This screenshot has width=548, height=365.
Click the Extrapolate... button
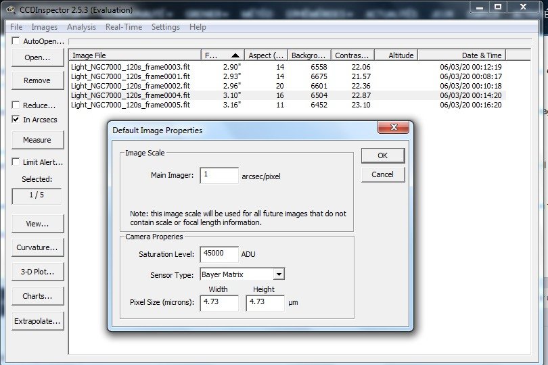[37, 320]
